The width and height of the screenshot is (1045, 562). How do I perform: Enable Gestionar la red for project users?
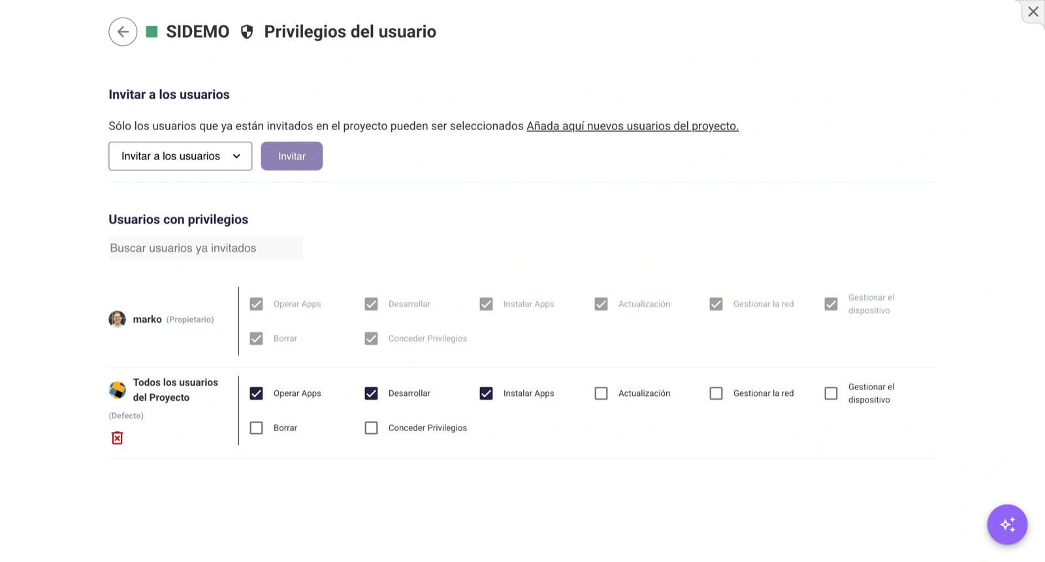point(716,393)
